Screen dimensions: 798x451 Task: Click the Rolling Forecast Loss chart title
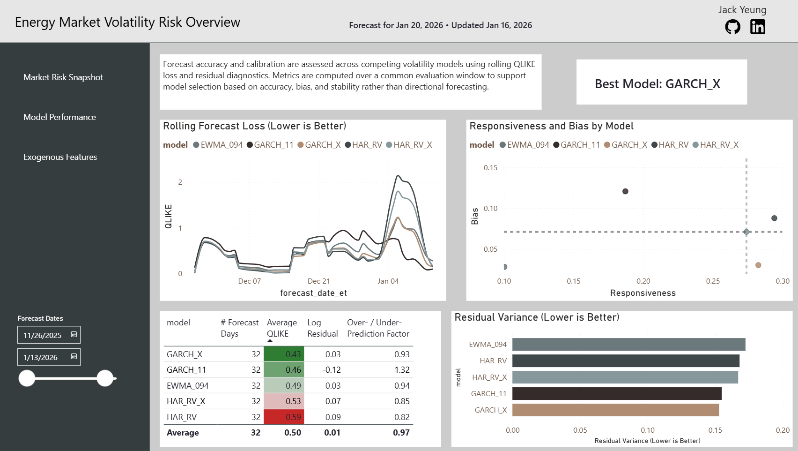(x=255, y=126)
